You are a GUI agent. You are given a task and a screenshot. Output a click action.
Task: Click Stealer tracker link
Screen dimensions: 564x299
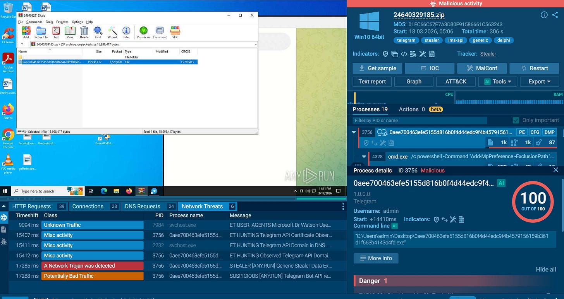[488, 54]
